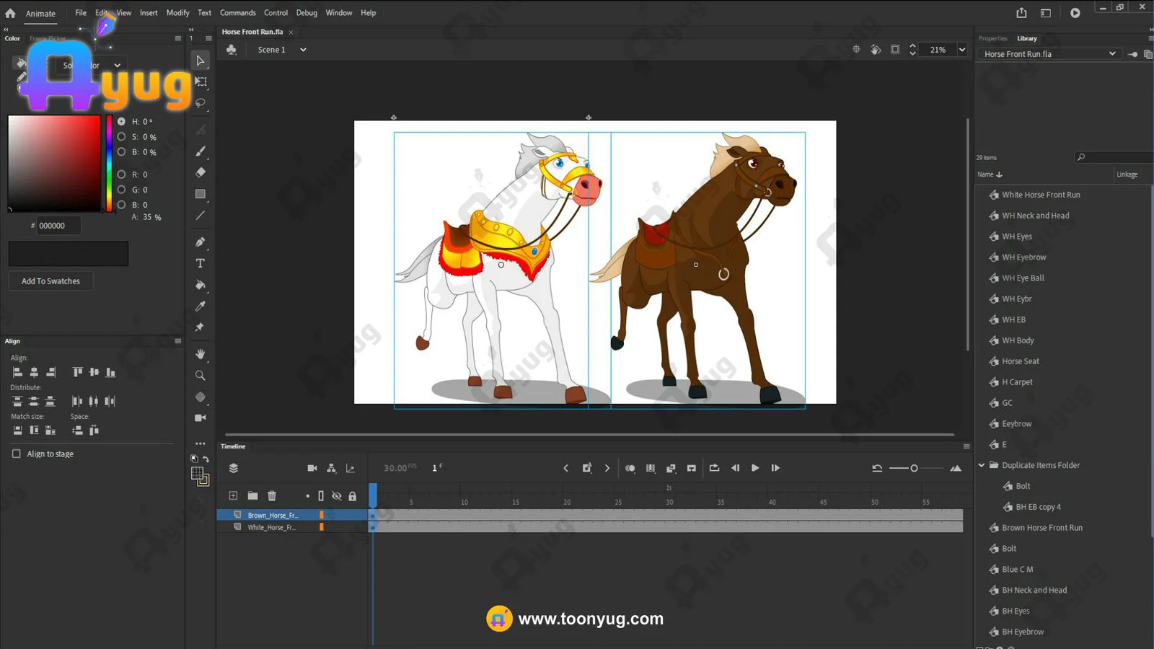The image size is (1154, 649).
Task: Click the Add To Swatches button
Action: [x=50, y=281]
